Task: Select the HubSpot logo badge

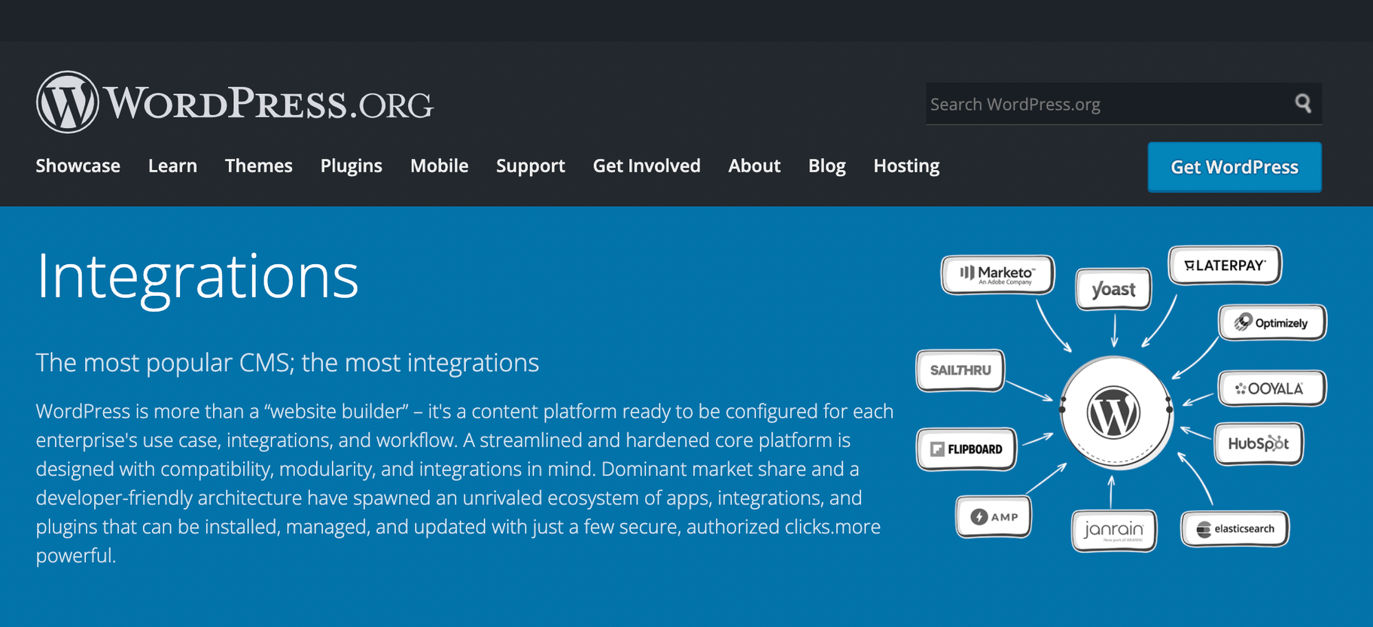Action: pyautogui.click(x=1259, y=443)
